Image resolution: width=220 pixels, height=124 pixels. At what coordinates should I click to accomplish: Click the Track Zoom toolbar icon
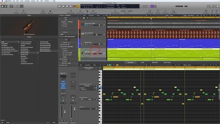tap(24, 11)
